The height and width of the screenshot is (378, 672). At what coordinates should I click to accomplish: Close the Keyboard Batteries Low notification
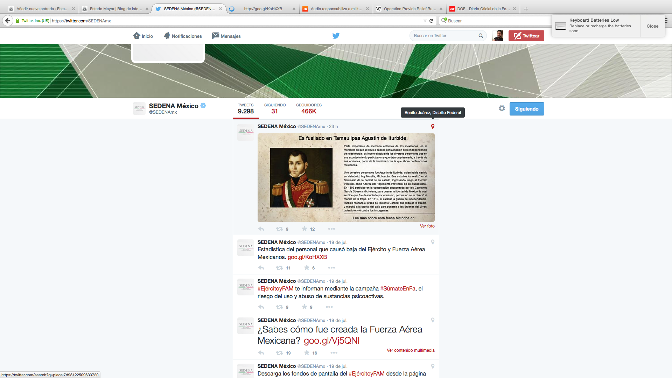(x=652, y=26)
